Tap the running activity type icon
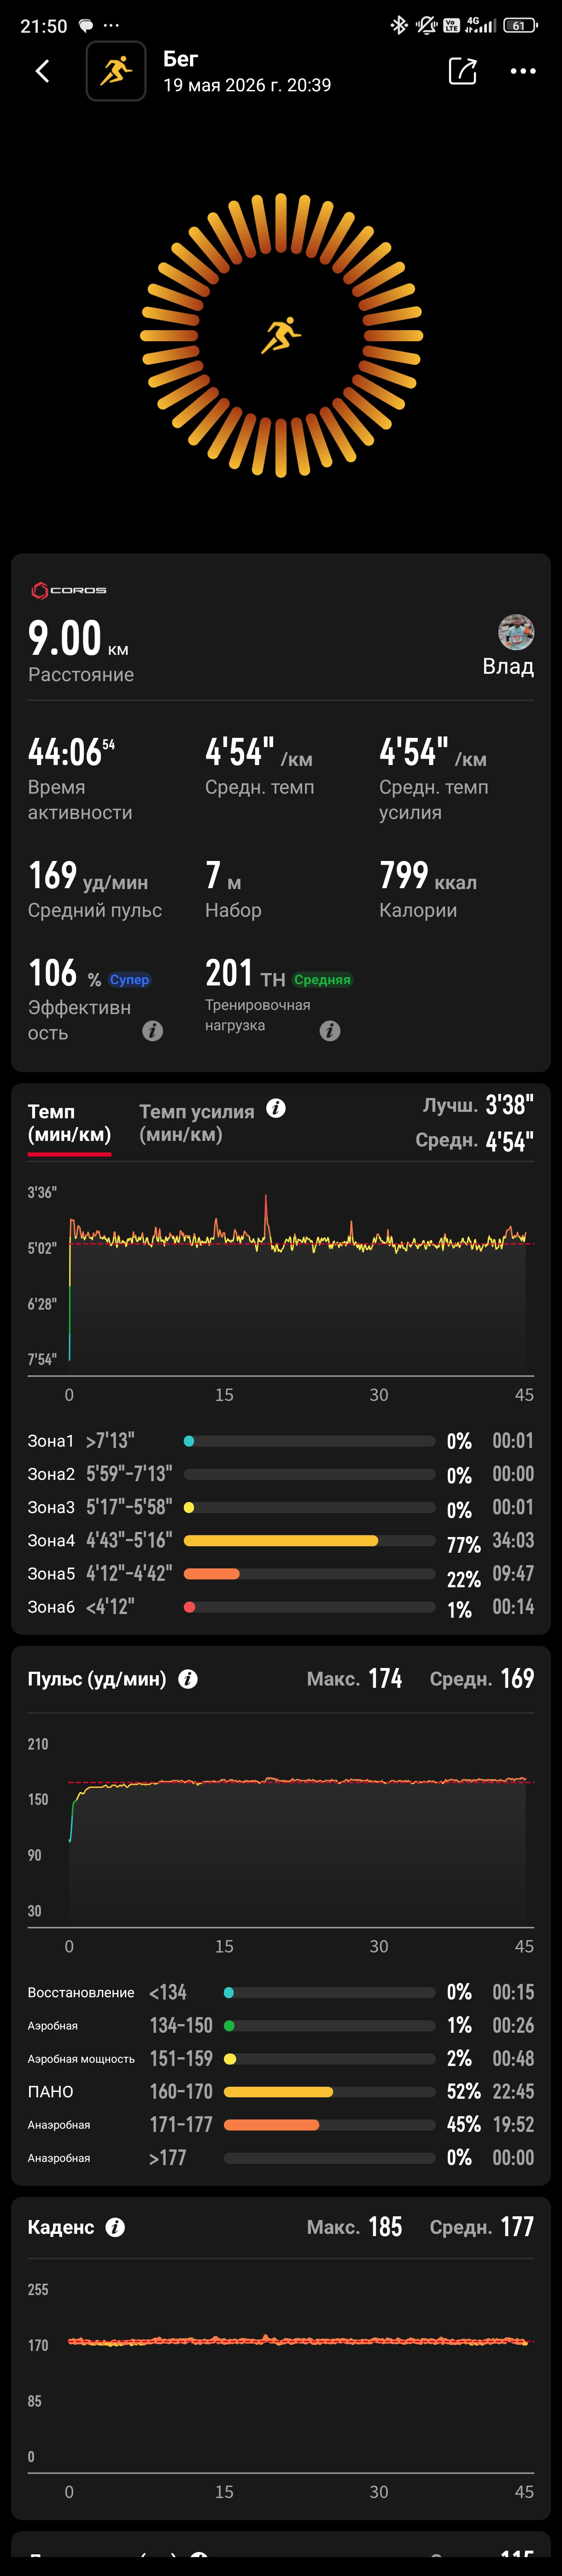Viewport: 562px width, 2576px height. click(x=116, y=71)
